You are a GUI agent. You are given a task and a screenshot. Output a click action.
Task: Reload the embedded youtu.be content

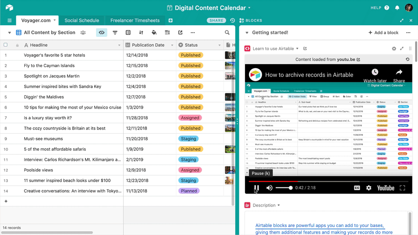(x=408, y=59)
